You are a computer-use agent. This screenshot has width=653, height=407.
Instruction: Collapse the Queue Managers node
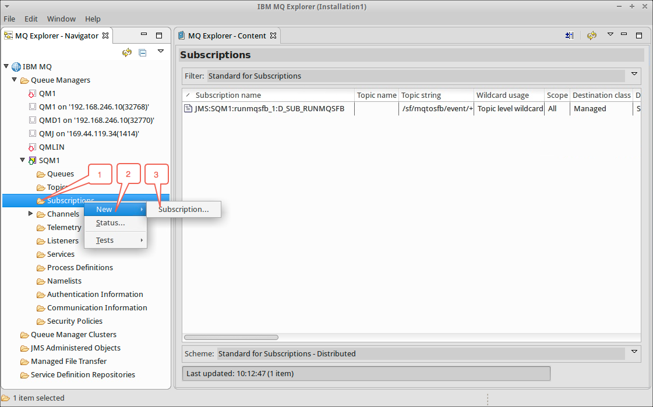coord(14,80)
